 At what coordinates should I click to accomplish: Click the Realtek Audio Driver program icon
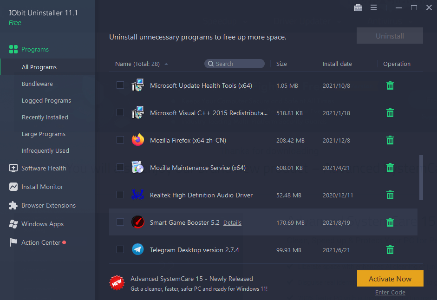137,195
